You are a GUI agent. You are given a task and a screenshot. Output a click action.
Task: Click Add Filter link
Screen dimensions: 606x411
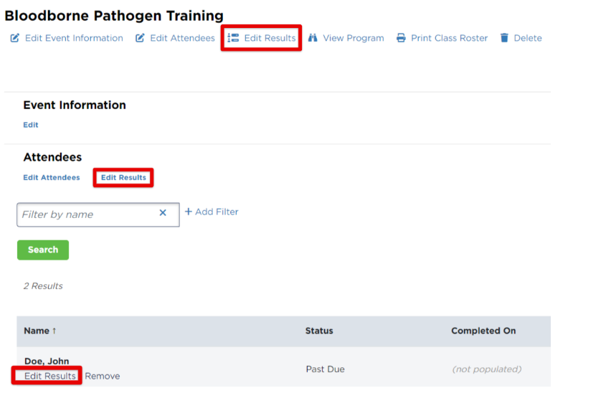click(217, 212)
